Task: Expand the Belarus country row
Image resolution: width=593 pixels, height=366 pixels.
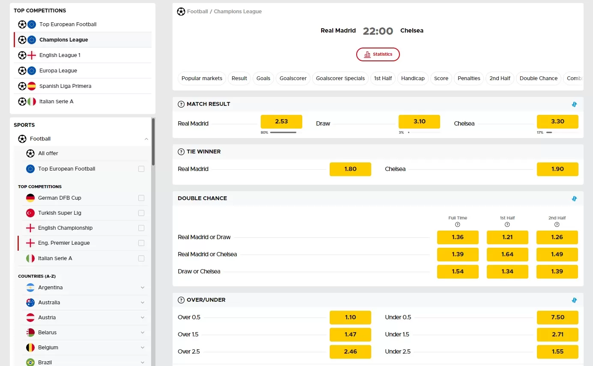Action: (143, 333)
